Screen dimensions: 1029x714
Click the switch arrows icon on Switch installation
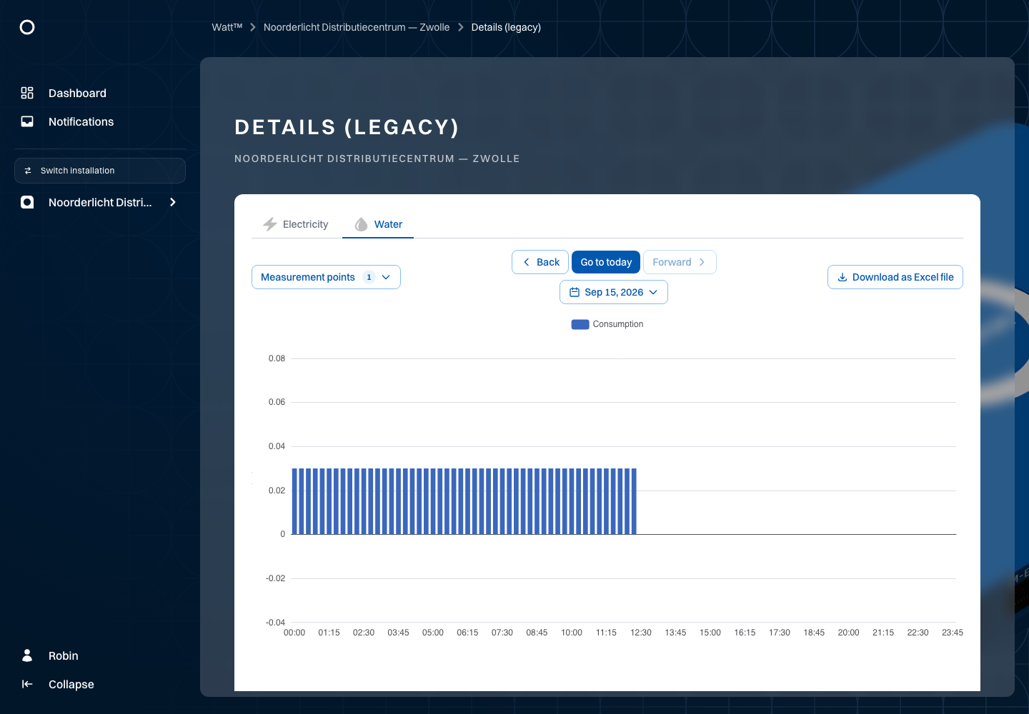point(28,171)
